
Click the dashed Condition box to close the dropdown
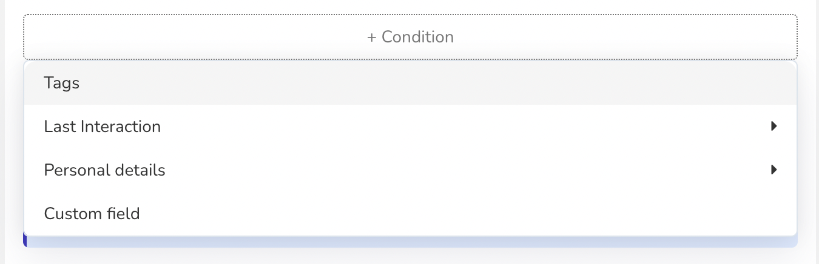410,37
